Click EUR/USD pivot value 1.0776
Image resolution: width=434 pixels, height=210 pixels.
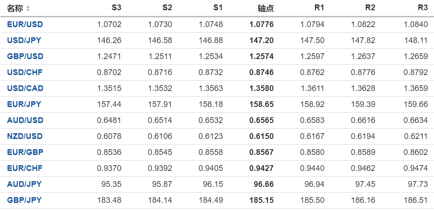click(262, 24)
